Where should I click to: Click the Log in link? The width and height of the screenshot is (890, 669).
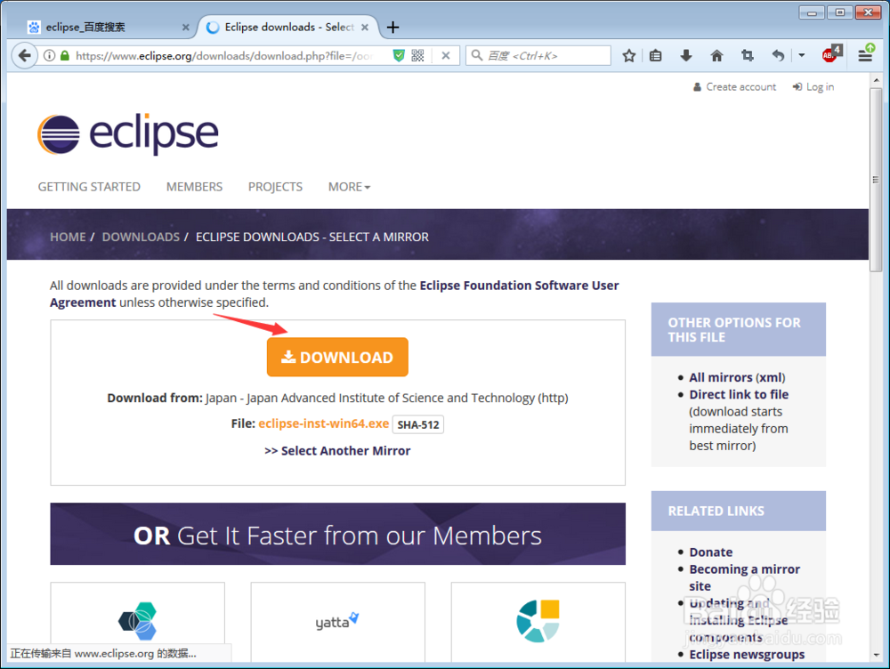tap(813, 87)
